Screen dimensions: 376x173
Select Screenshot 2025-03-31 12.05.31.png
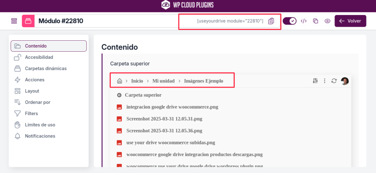(x=164, y=119)
